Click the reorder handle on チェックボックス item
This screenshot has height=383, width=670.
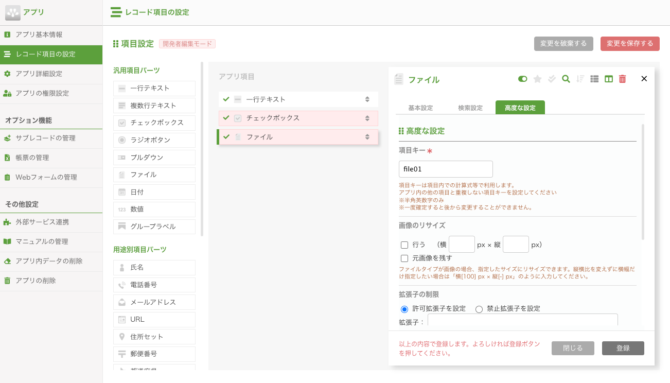[368, 118]
